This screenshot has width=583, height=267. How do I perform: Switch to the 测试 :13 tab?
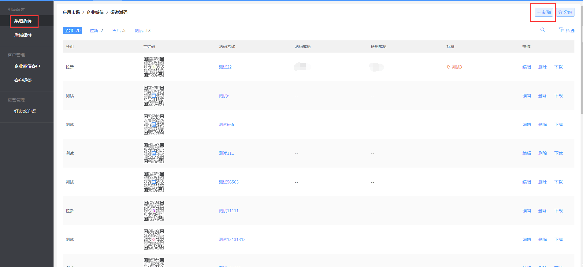pyautogui.click(x=143, y=31)
